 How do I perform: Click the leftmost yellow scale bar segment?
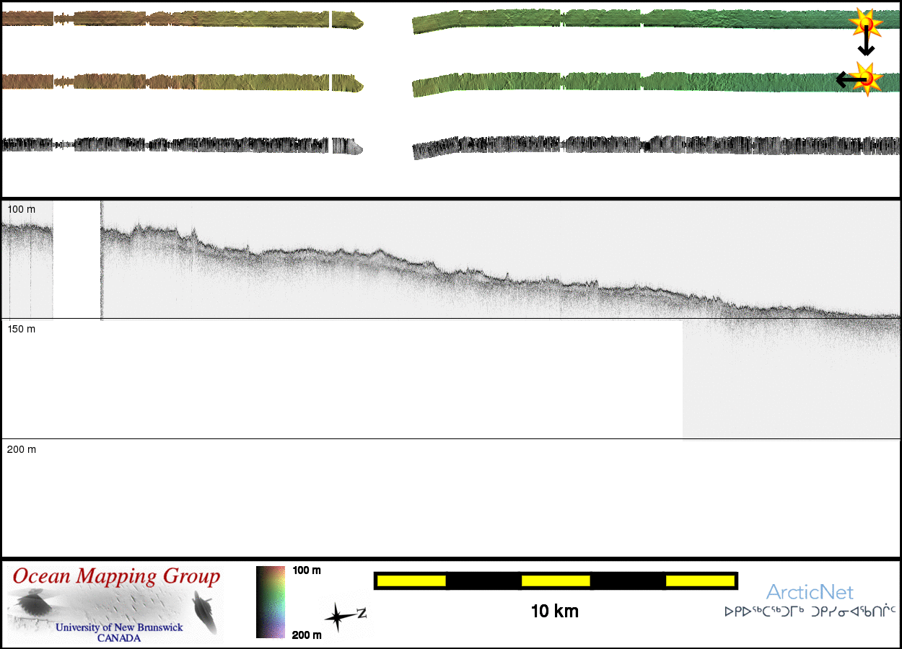(411, 580)
